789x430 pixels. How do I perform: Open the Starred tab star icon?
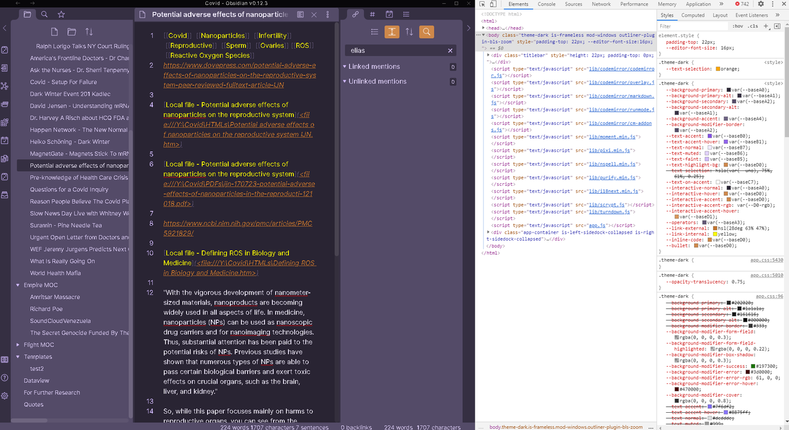click(x=61, y=14)
